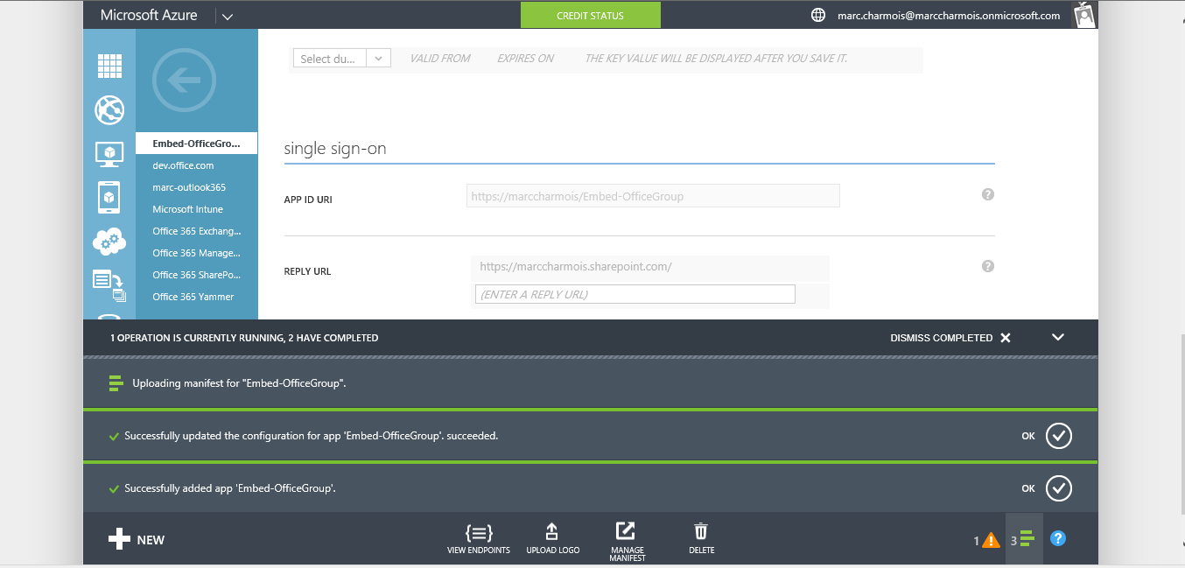The image size is (1185, 568).
Task: Open the Mobile Services phone icon in sidebar
Action: tap(109, 197)
